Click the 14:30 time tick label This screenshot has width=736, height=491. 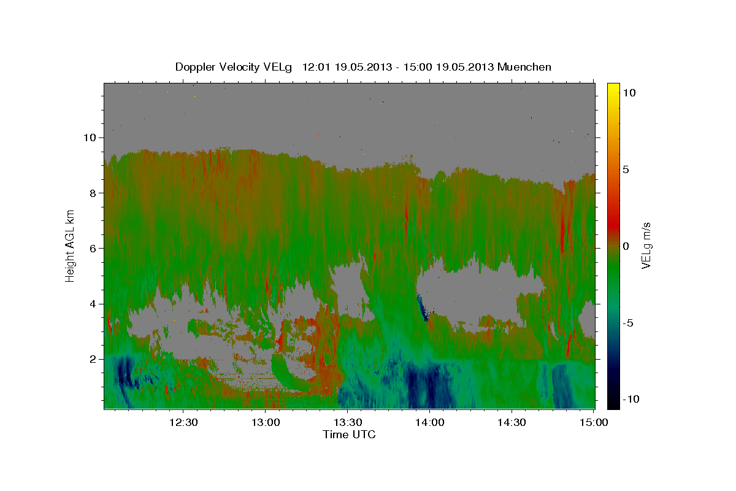(512, 422)
